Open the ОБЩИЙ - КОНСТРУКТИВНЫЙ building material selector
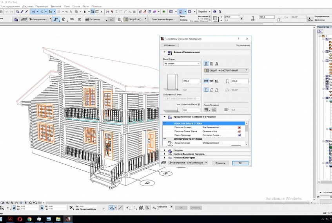The image size is (332, 223). pos(226,70)
